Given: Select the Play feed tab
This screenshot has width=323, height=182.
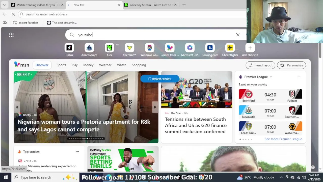Looking at the screenshot, I should (x=75, y=65).
